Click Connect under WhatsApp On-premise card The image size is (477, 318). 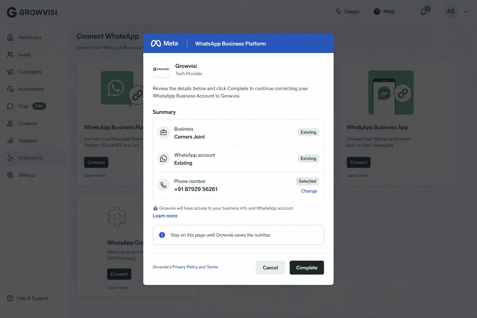coord(119,274)
